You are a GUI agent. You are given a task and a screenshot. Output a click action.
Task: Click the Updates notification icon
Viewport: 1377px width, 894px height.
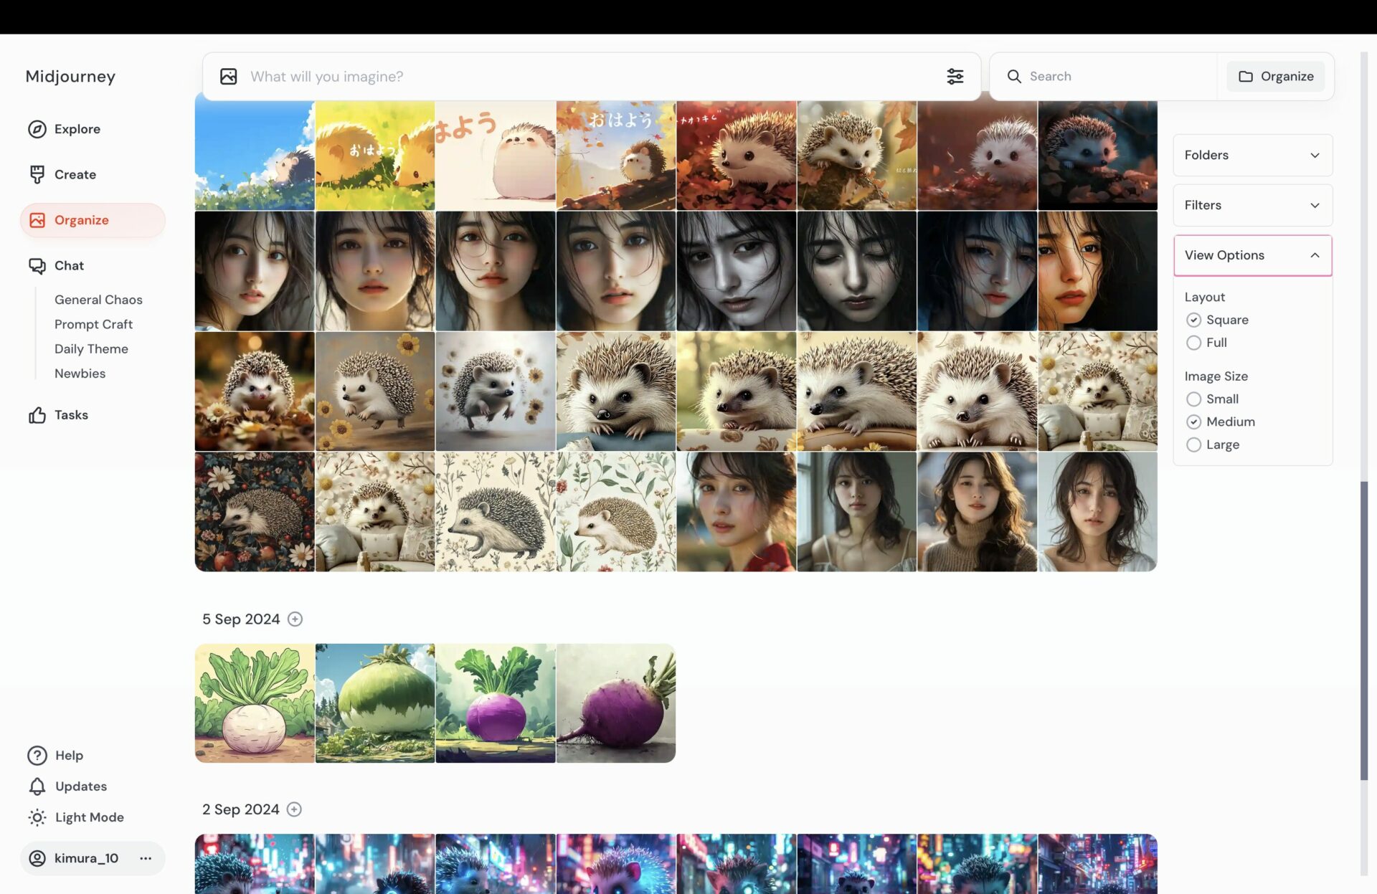click(36, 786)
